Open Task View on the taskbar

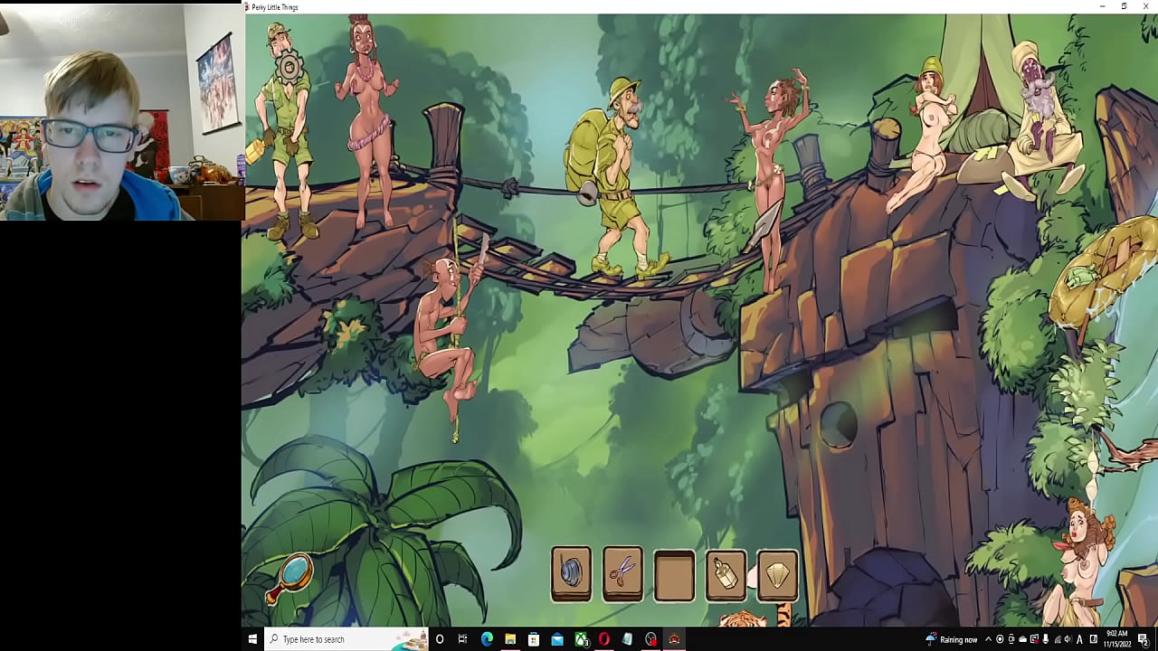[x=463, y=639]
